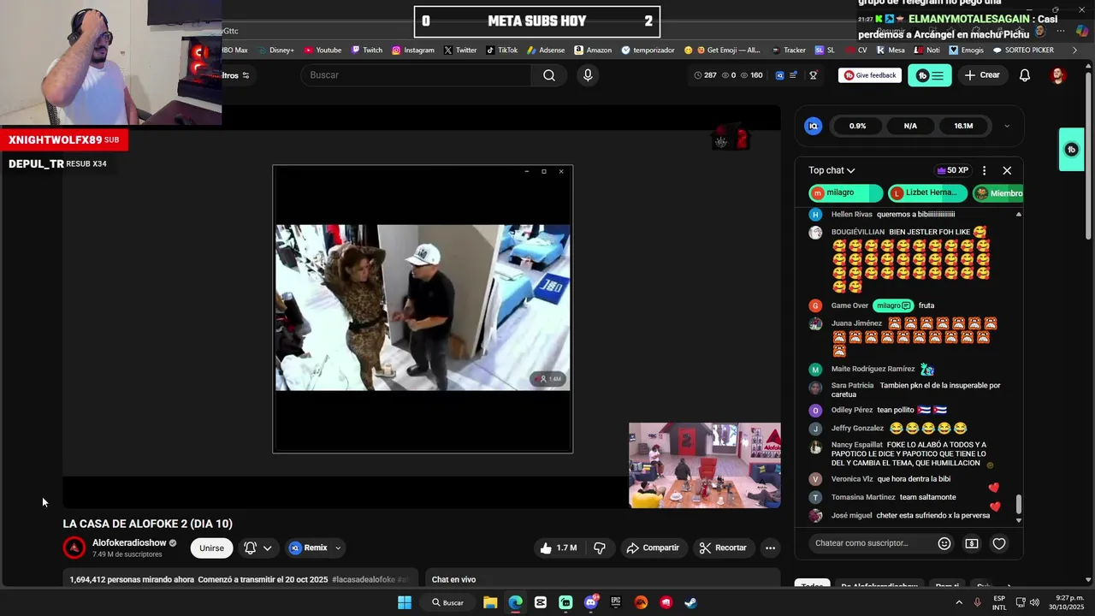Image resolution: width=1095 pixels, height=616 pixels.
Task: Expand Top chat dropdown
Action: coord(832,170)
